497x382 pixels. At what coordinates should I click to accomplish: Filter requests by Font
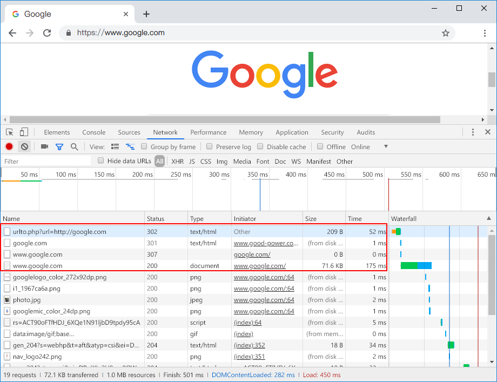tap(263, 162)
